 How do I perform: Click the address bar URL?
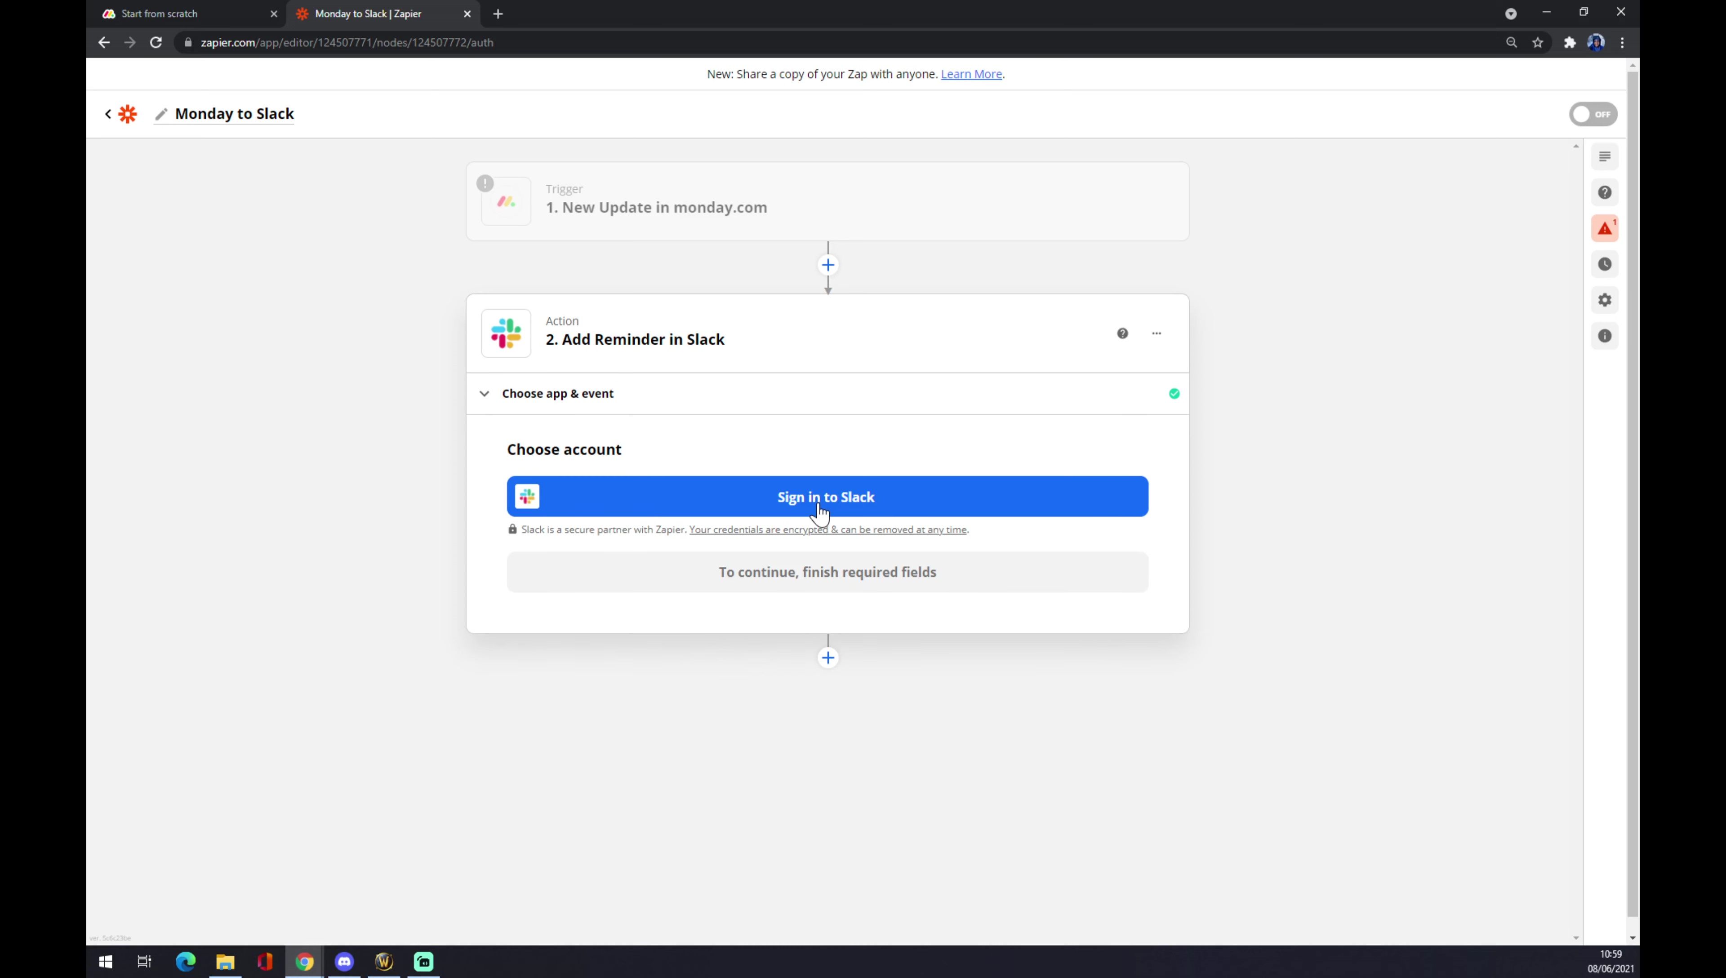pos(347,42)
